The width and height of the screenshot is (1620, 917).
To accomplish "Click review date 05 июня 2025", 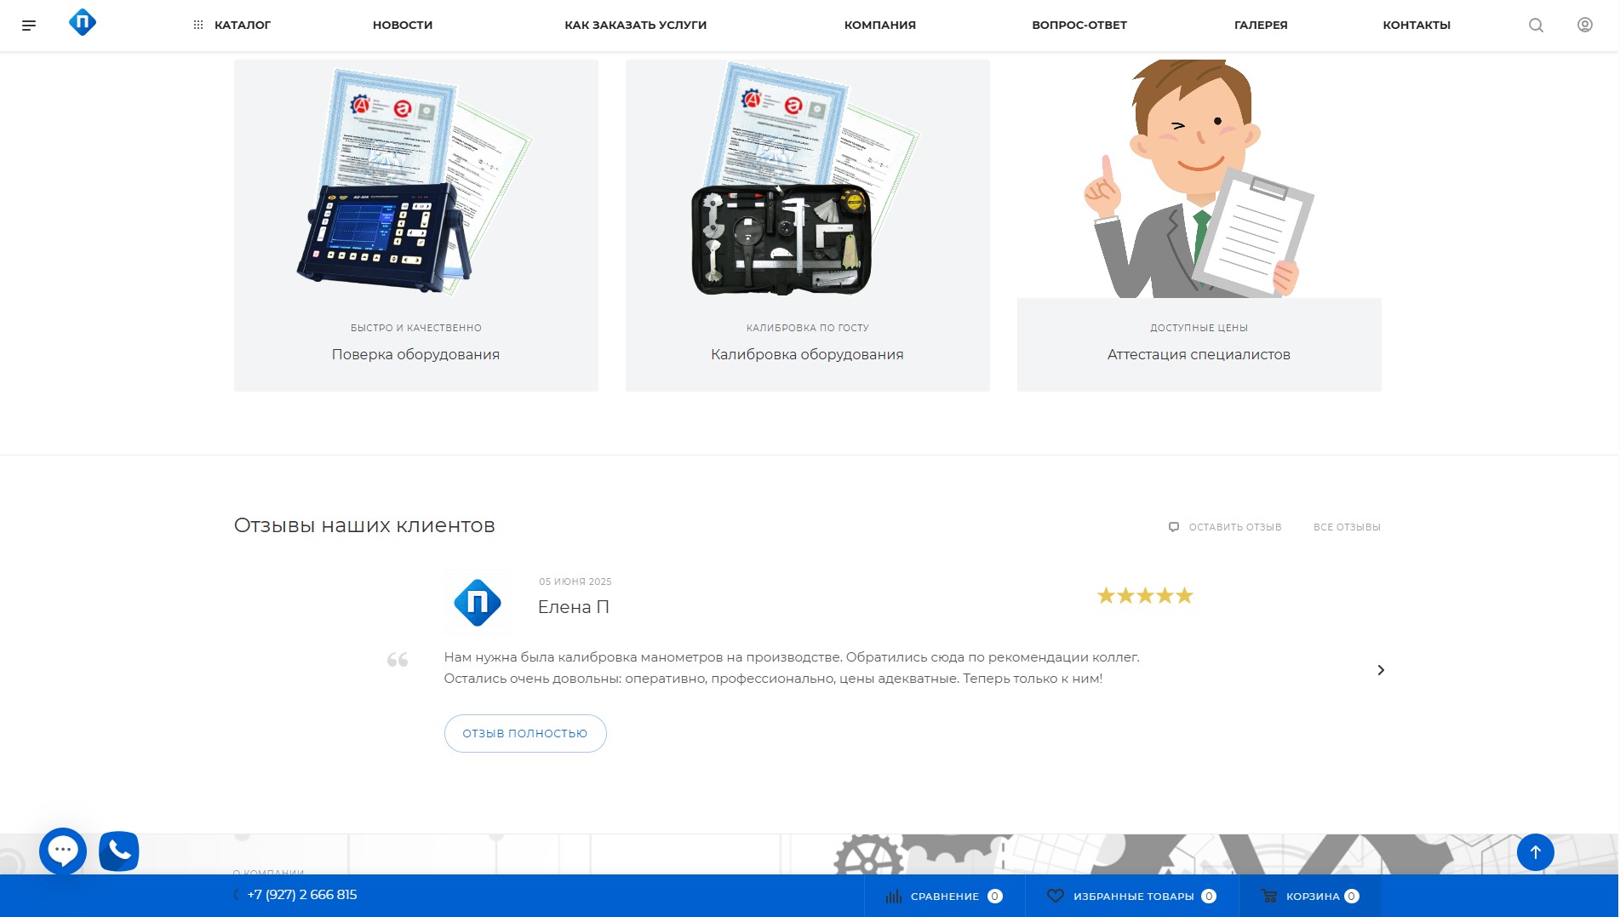I will [x=575, y=582].
